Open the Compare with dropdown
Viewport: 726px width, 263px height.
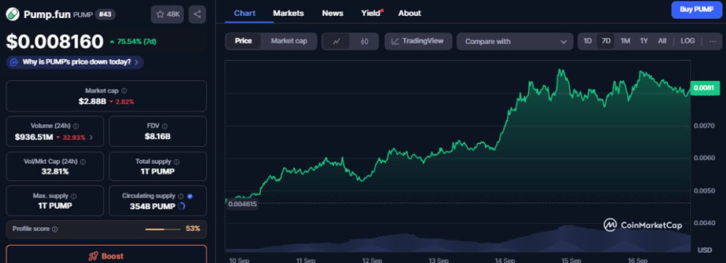[514, 41]
